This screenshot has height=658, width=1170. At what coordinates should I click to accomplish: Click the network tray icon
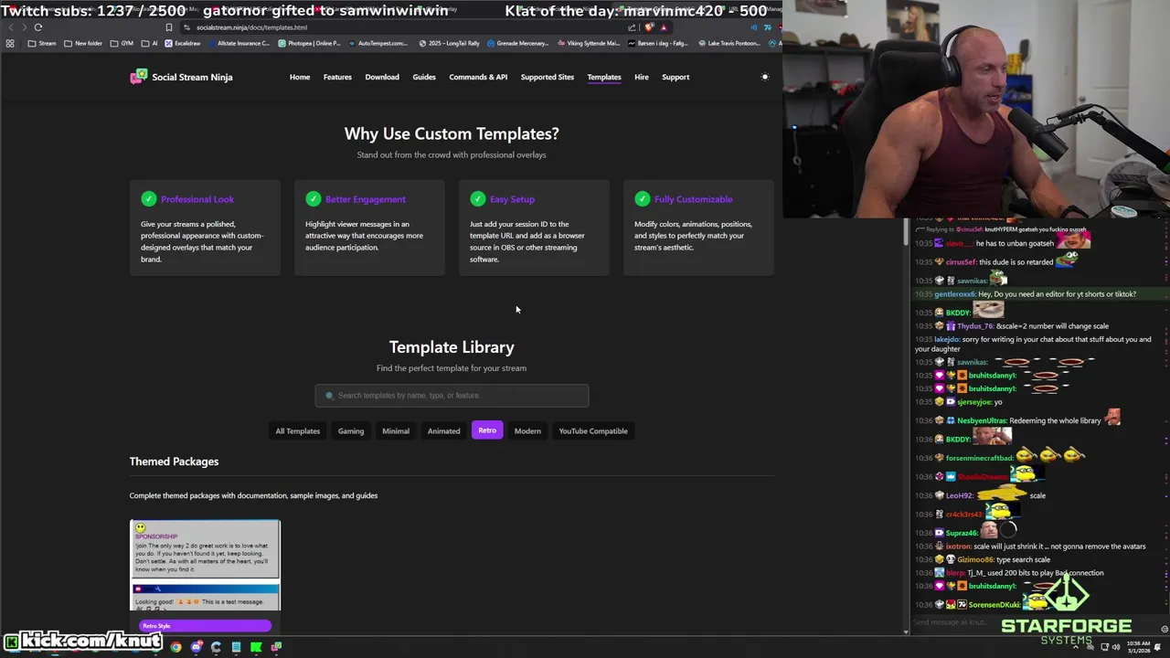(x=1105, y=647)
